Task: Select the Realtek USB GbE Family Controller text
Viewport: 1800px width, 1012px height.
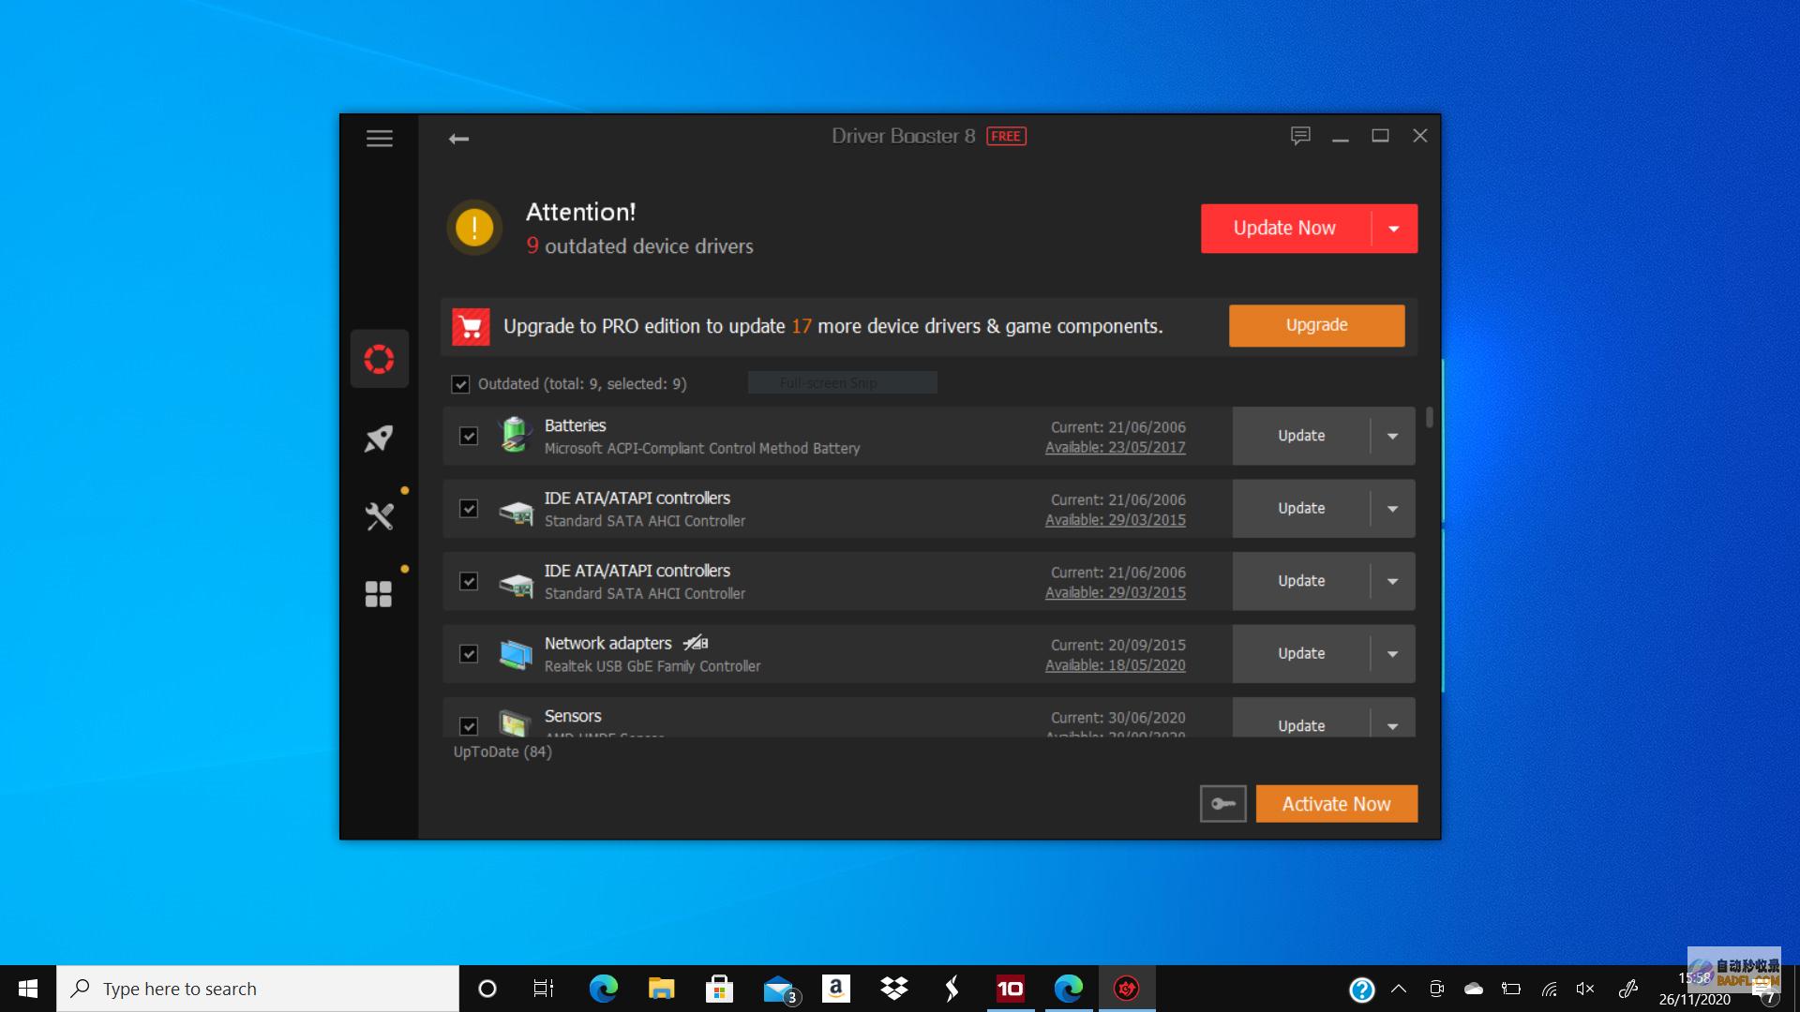Action: coord(652,666)
